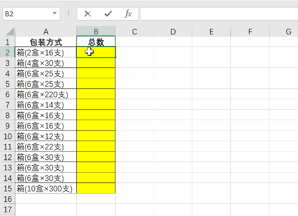Image resolution: width=298 pixels, height=216 pixels.
Task: Select cell 箱(6盒×25支) in row 4
Action: (x=46, y=73)
